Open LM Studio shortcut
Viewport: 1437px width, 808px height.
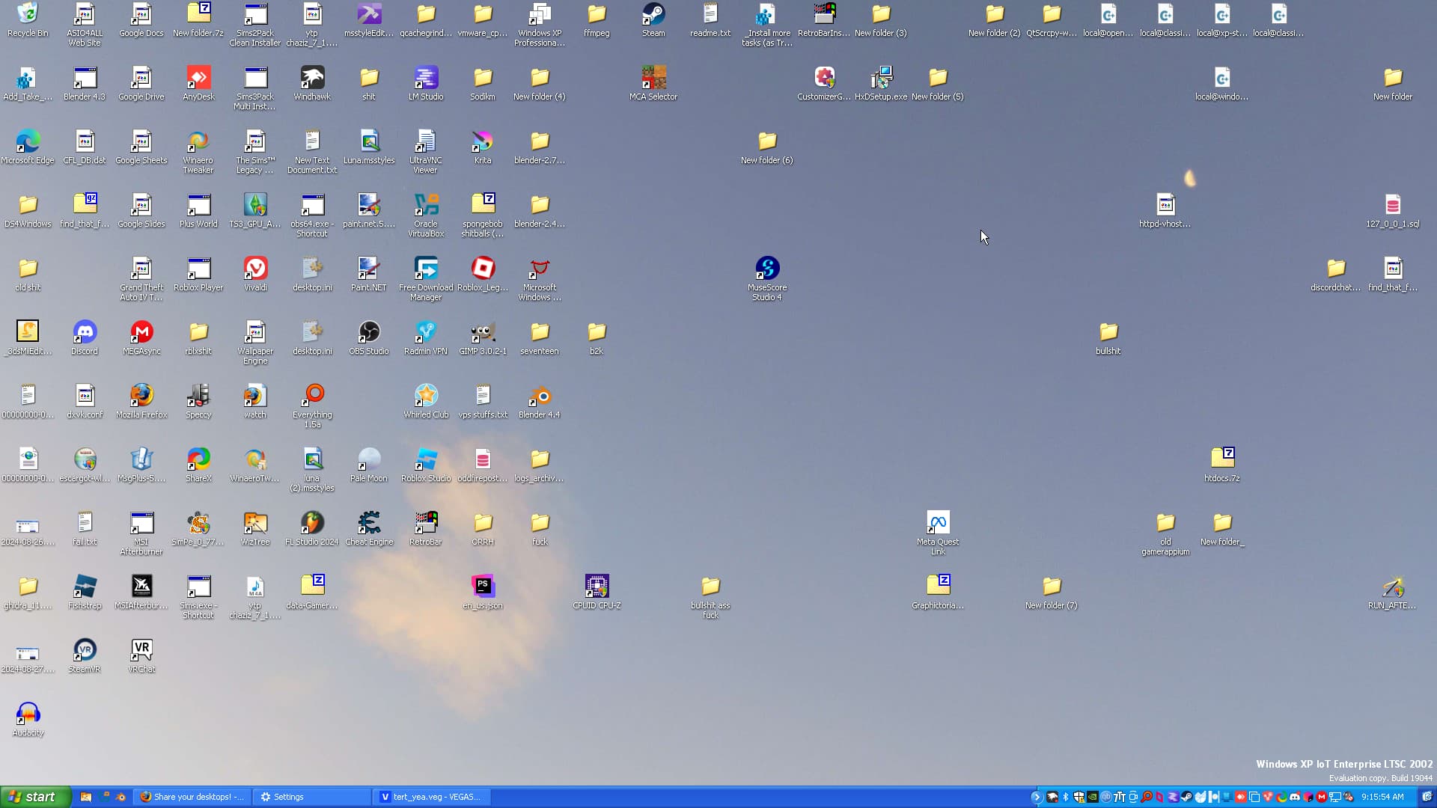(x=426, y=84)
